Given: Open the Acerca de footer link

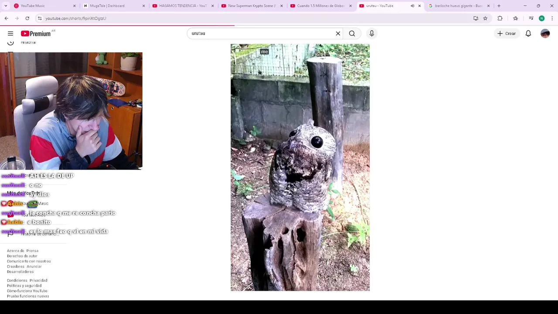Looking at the screenshot, I should [x=15, y=251].
